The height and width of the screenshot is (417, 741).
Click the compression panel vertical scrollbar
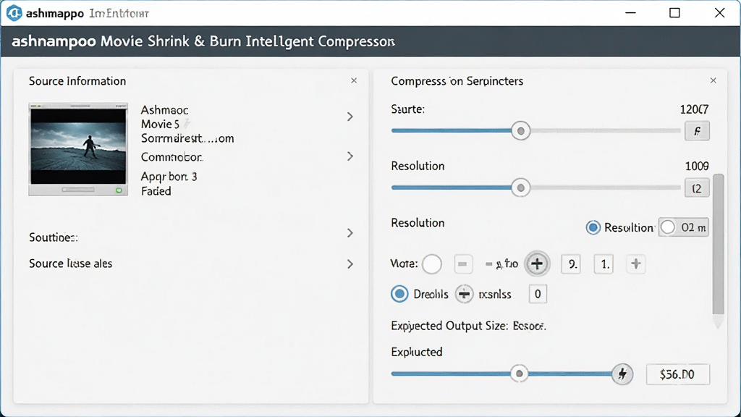[719, 244]
